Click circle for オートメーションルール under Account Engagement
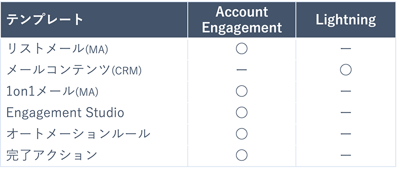The height and width of the screenshot is (173, 398). pos(242,134)
